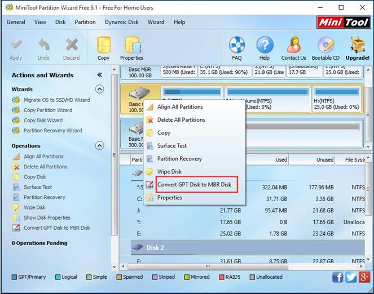Click the sidebar Delete All Partitions icon
The width and height of the screenshot is (374, 294).
pyautogui.click(x=16, y=167)
